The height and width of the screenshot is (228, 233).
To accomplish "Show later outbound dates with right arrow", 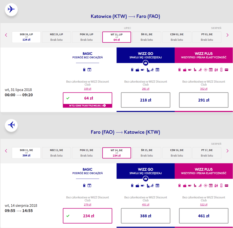I will [227, 35].
